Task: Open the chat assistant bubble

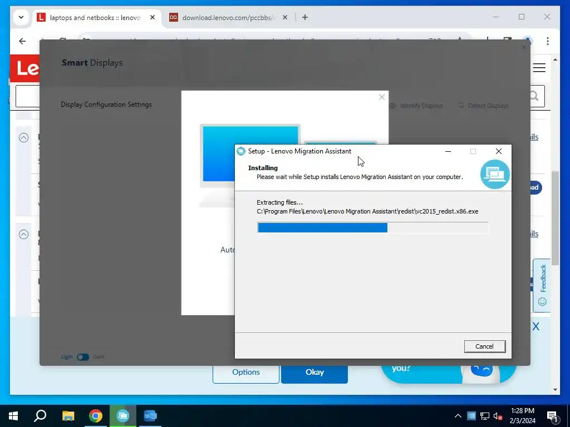Action: (x=449, y=374)
